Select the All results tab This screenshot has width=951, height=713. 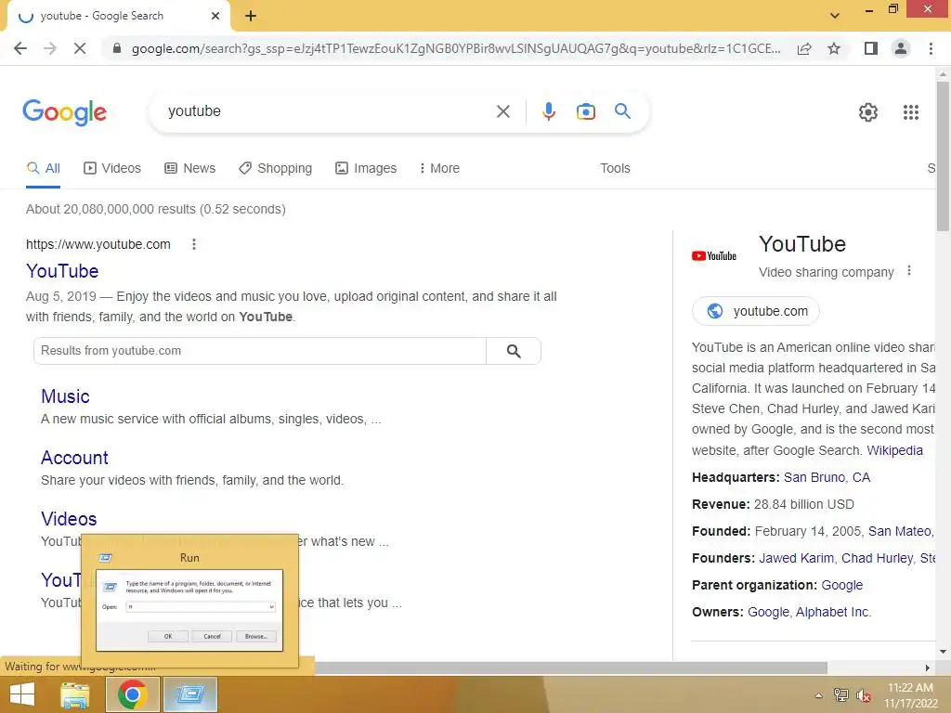[43, 169]
